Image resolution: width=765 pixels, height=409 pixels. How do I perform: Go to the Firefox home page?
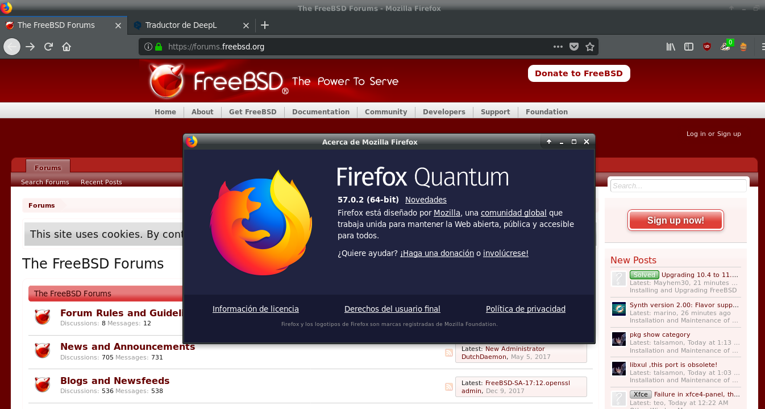click(x=66, y=47)
